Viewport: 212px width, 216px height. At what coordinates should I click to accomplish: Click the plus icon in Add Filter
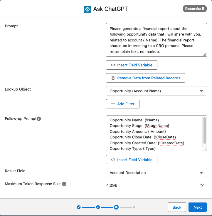tap(113, 104)
